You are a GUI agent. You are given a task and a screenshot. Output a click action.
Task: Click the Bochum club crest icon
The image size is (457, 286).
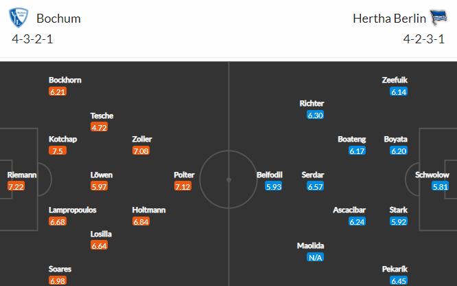pos(19,18)
